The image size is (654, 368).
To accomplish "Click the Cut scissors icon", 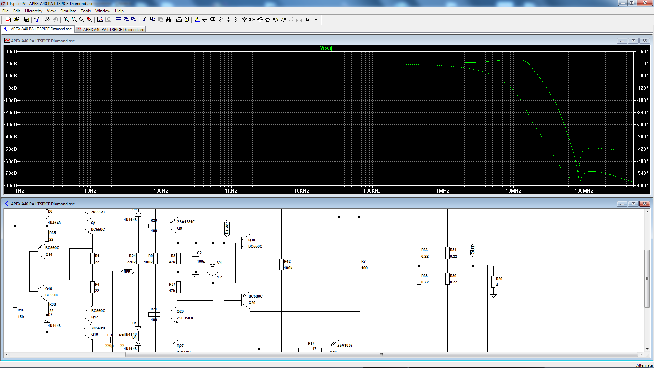I will [145, 20].
